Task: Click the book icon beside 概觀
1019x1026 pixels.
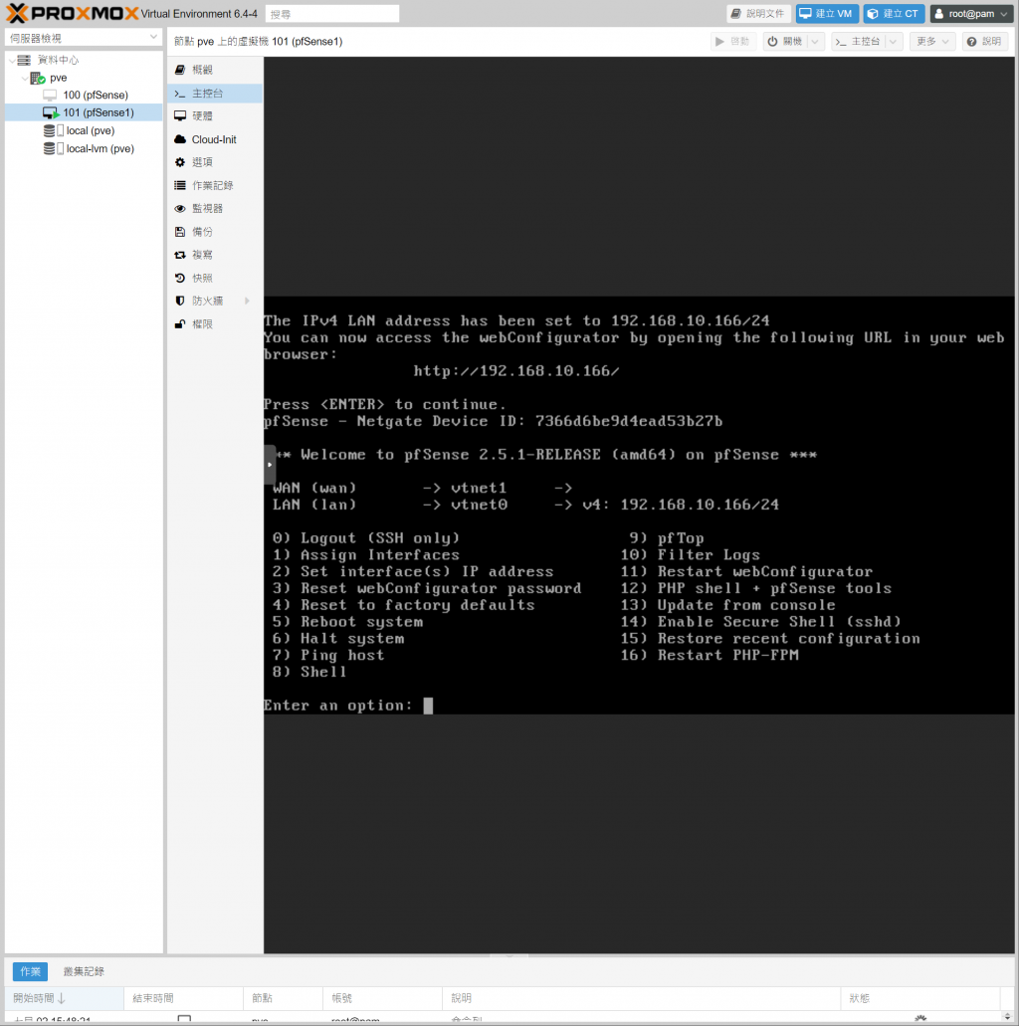Action: coord(180,70)
